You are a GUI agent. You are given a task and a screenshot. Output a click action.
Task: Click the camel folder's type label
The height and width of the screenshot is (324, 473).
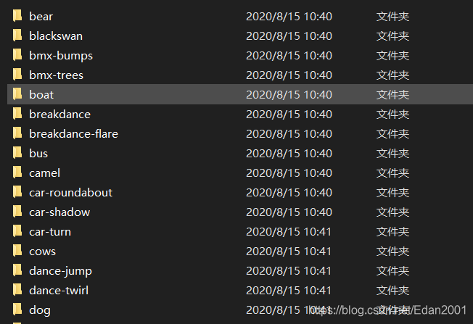[392, 173]
